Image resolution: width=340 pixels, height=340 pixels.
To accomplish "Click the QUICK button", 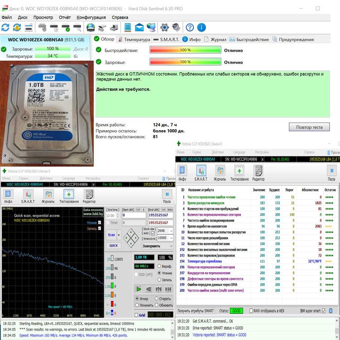I will point(114,246).
